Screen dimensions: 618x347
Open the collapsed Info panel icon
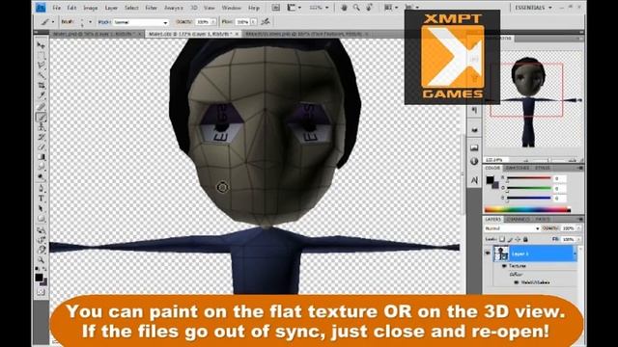(x=474, y=161)
